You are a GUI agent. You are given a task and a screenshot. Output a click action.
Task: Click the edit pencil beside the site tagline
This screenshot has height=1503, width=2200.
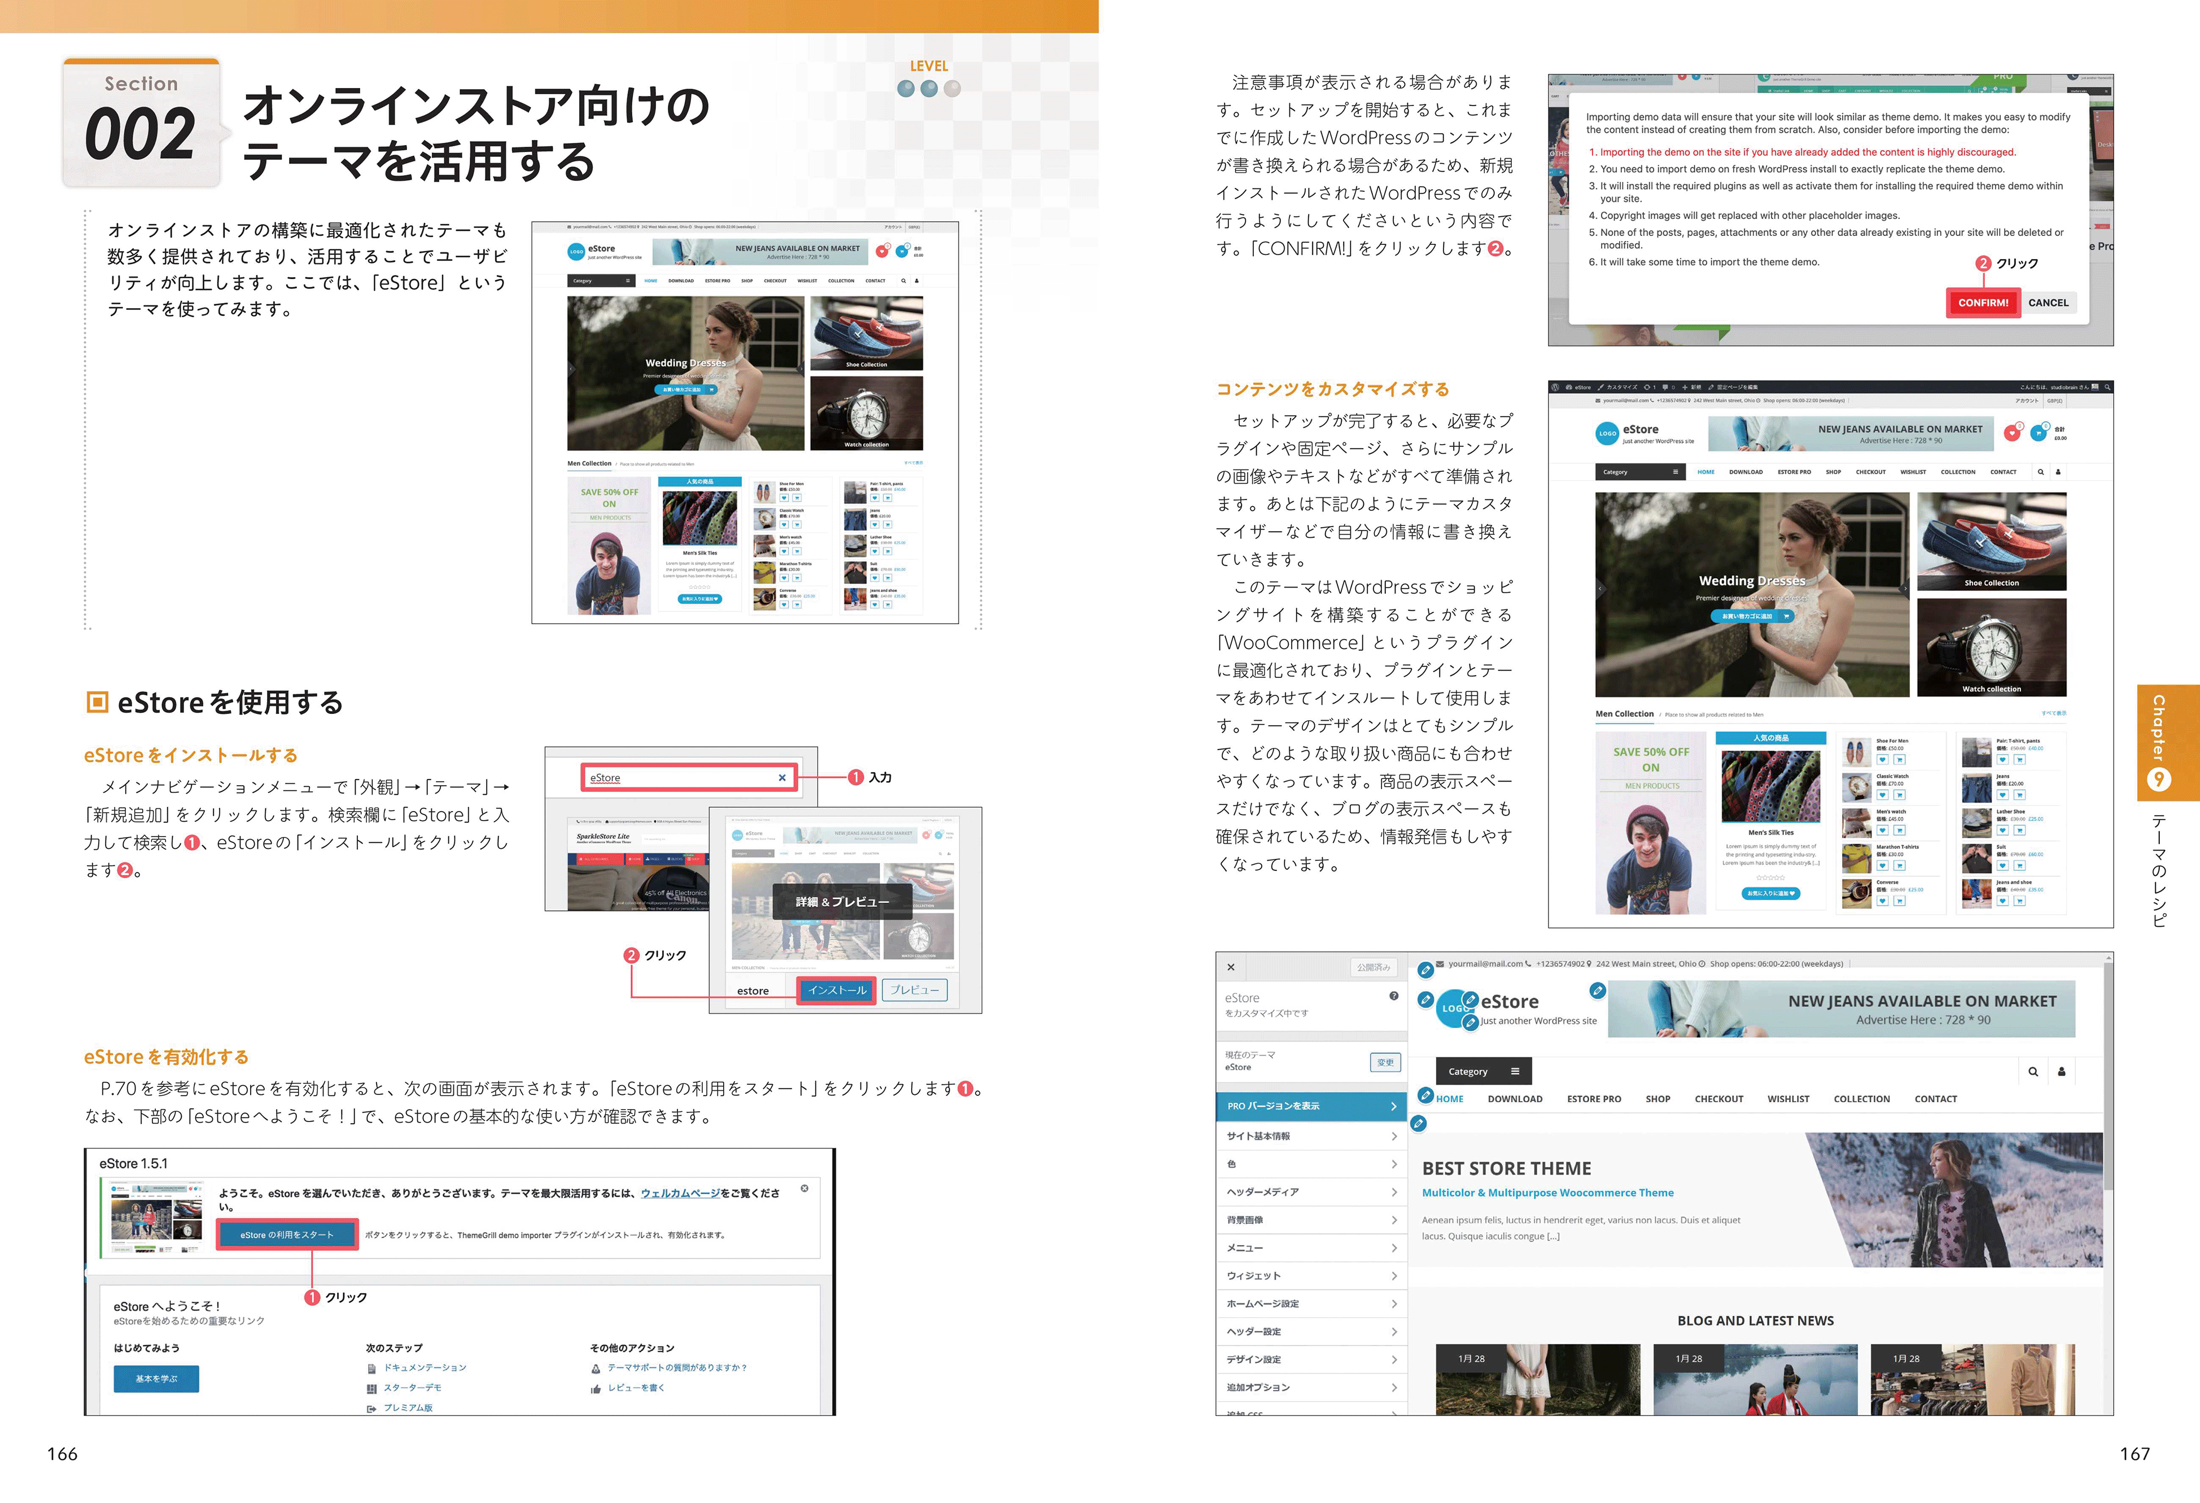[1470, 1022]
